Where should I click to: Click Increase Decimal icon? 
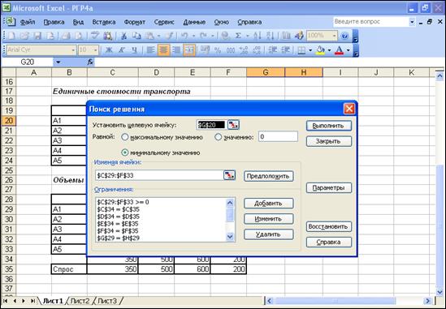pos(244,50)
